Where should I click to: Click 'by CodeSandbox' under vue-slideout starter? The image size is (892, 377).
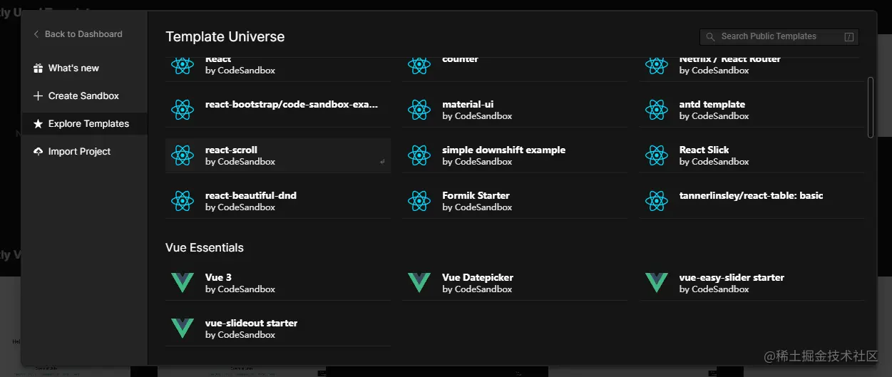tap(240, 335)
